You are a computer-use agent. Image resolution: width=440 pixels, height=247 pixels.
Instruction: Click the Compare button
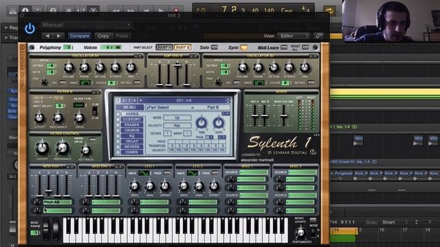pyautogui.click(x=80, y=36)
